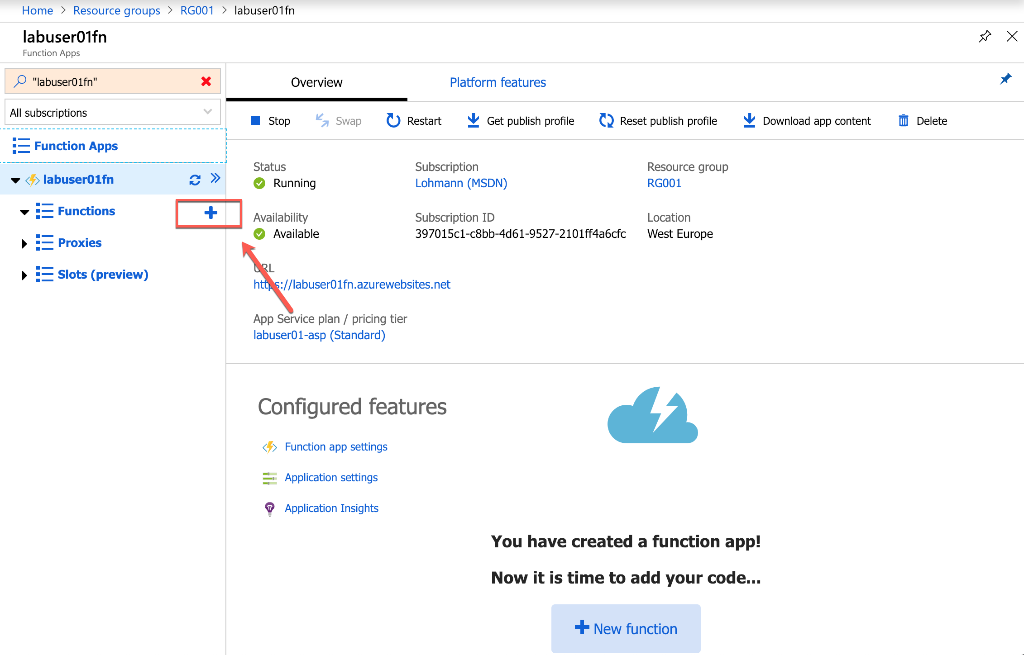Click the search magnifier icon
The width and height of the screenshot is (1024, 655).
(x=20, y=81)
